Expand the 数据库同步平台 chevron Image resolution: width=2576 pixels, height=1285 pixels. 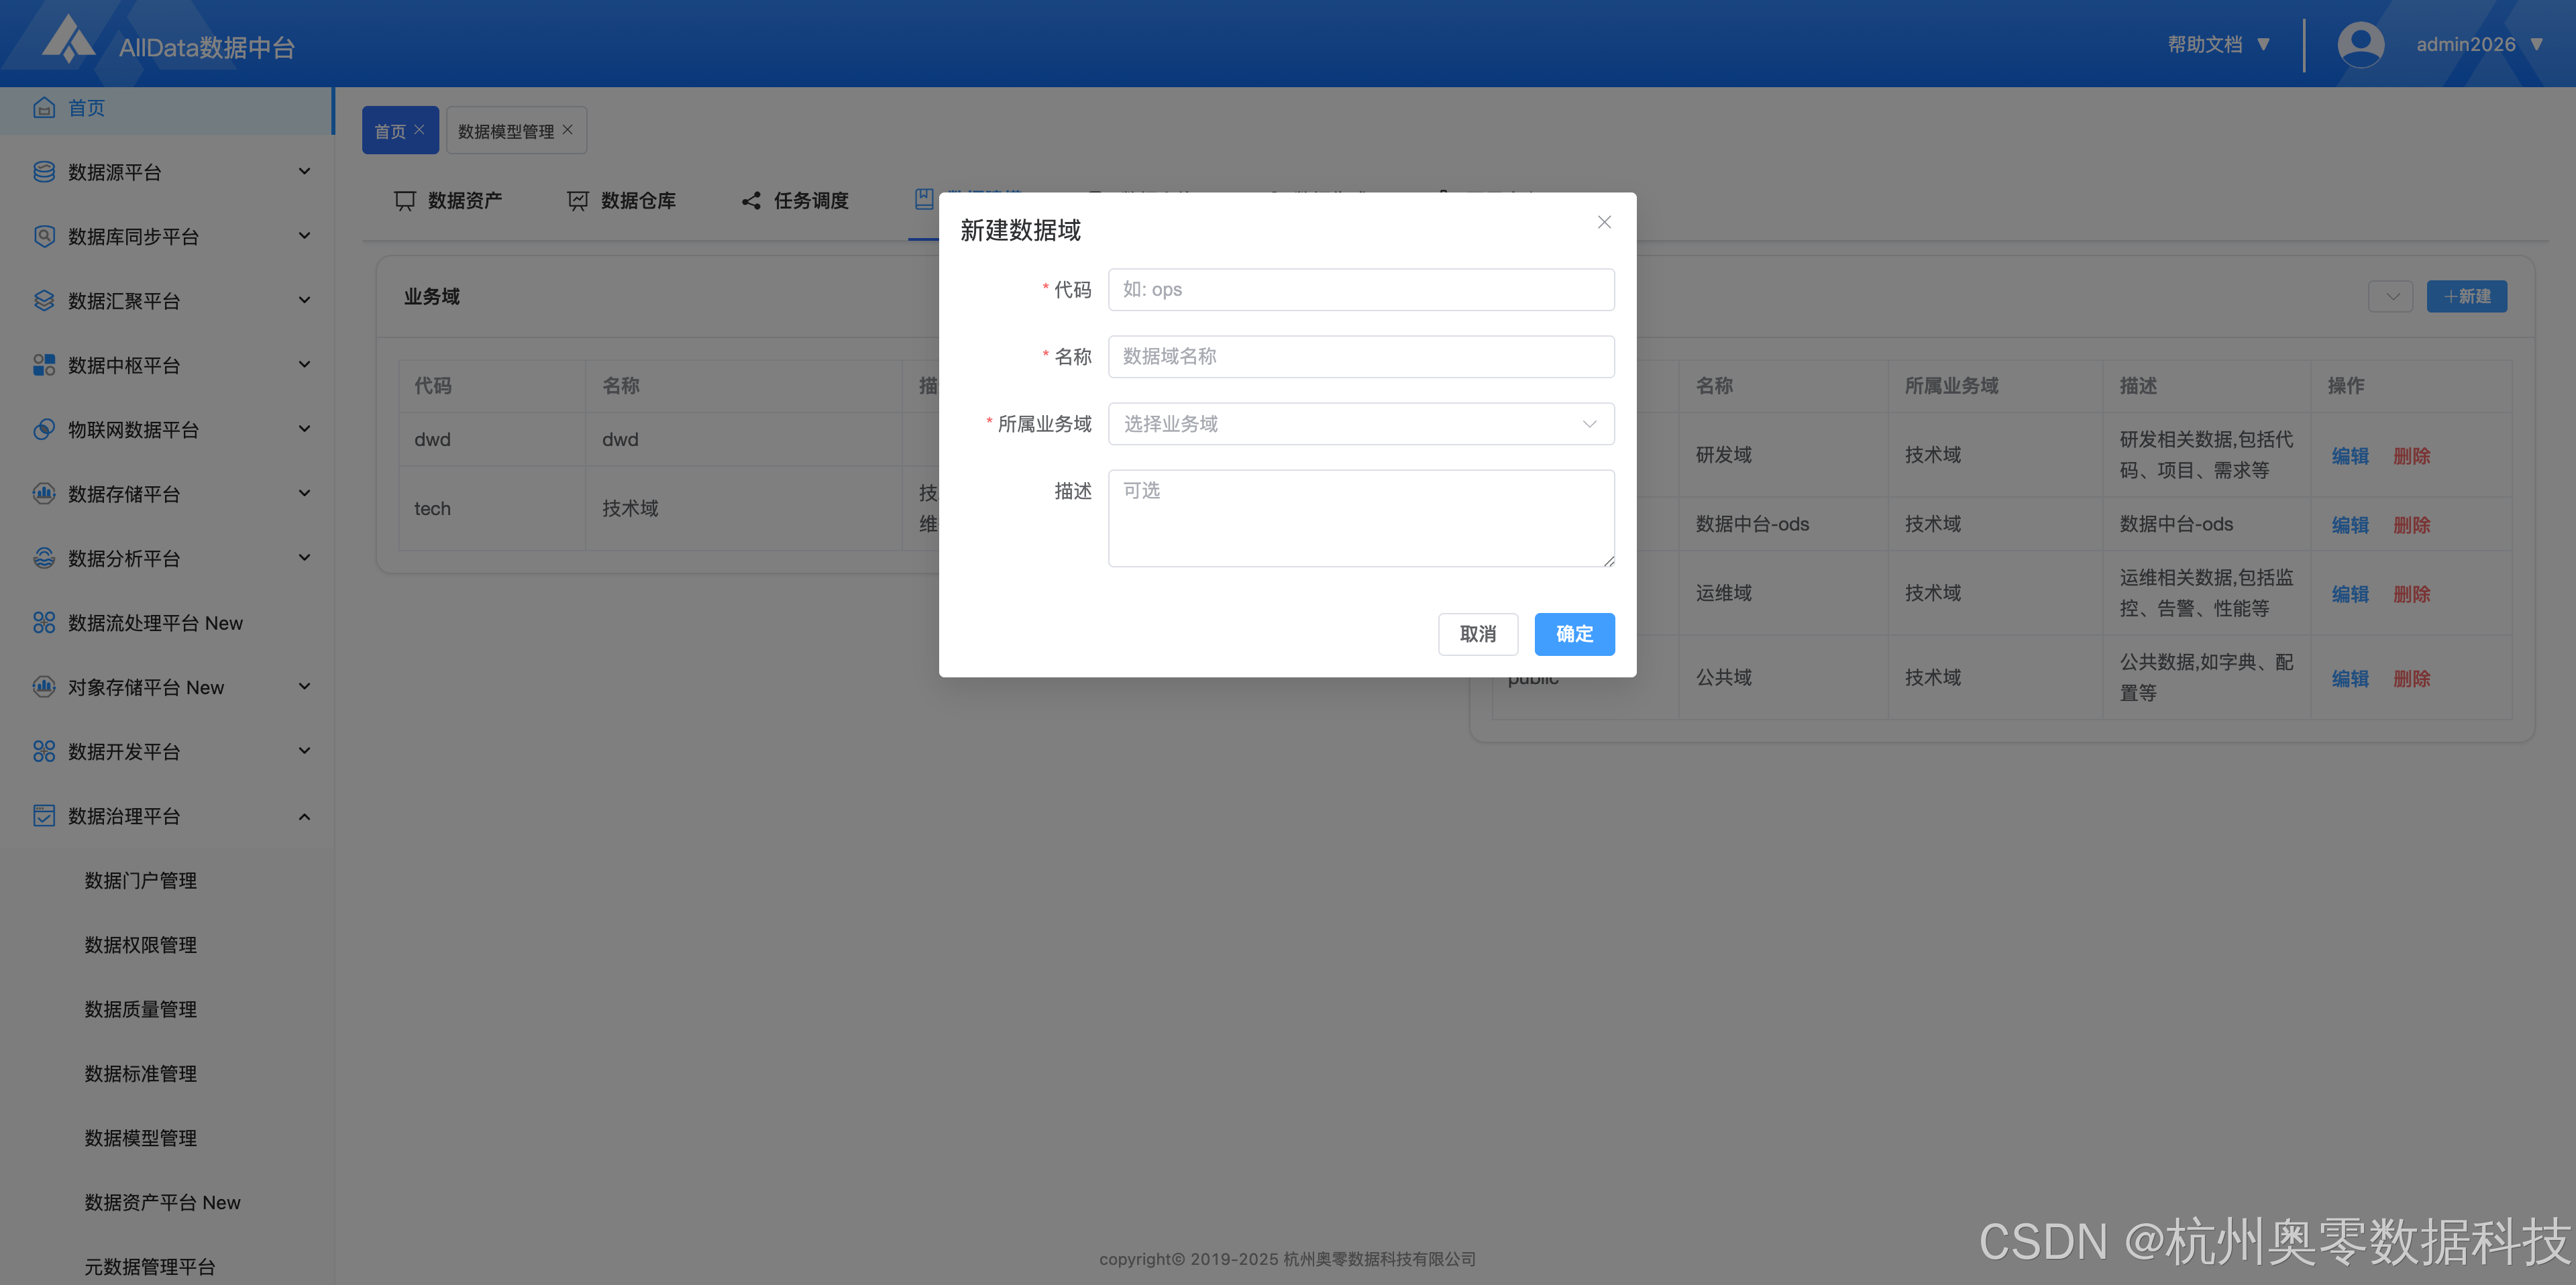click(x=305, y=236)
